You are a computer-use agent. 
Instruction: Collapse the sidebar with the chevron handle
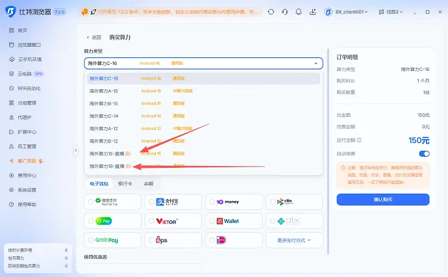point(76,150)
